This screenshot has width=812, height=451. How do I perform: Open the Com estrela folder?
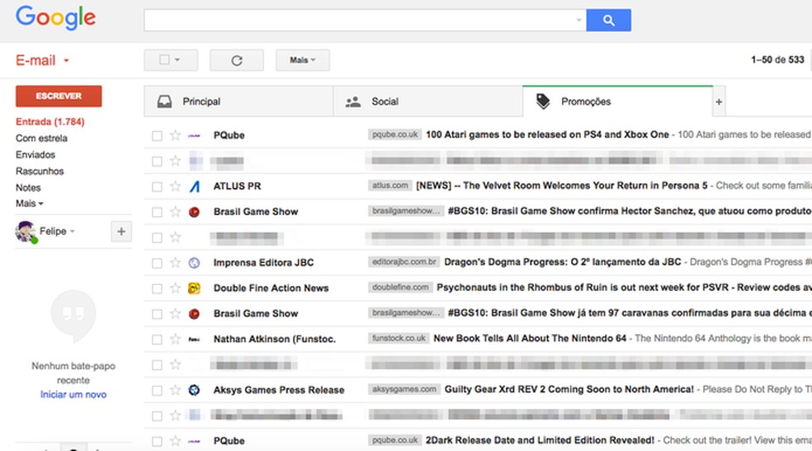pyautogui.click(x=41, y=139)
